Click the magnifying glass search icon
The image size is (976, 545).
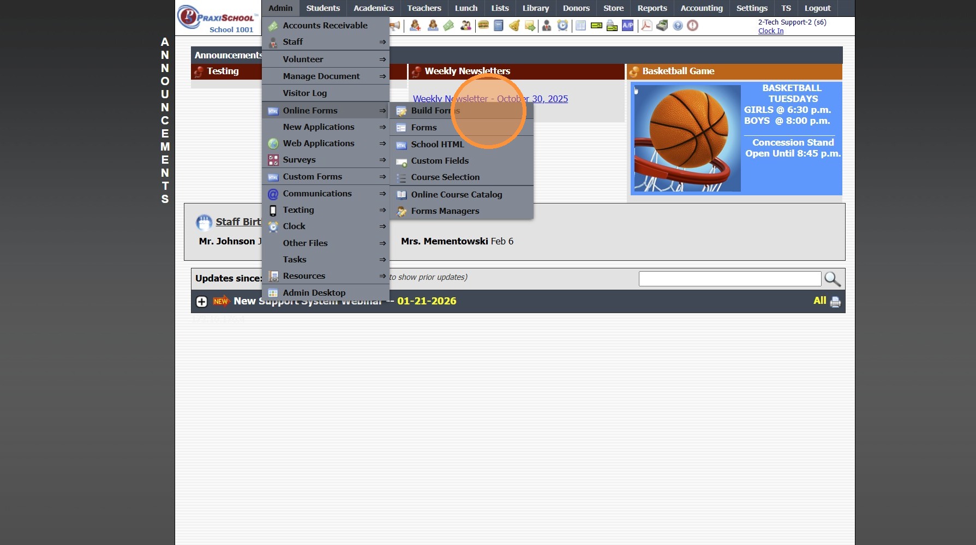pyautogui.click(x=833, y=279)
